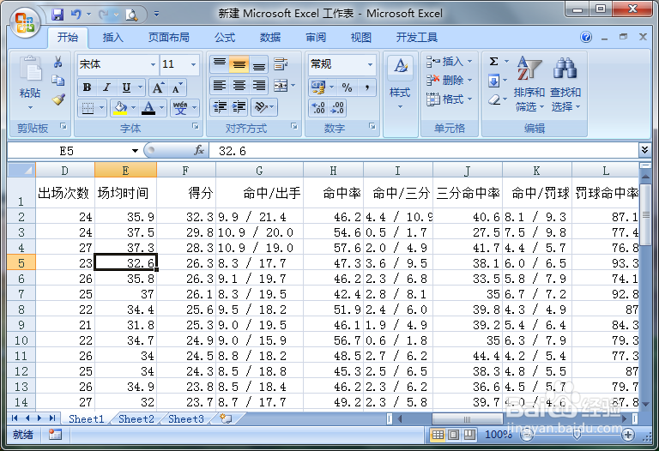Toggle wrap text in cell
The image size is (659, 451).
pos(281,64)
